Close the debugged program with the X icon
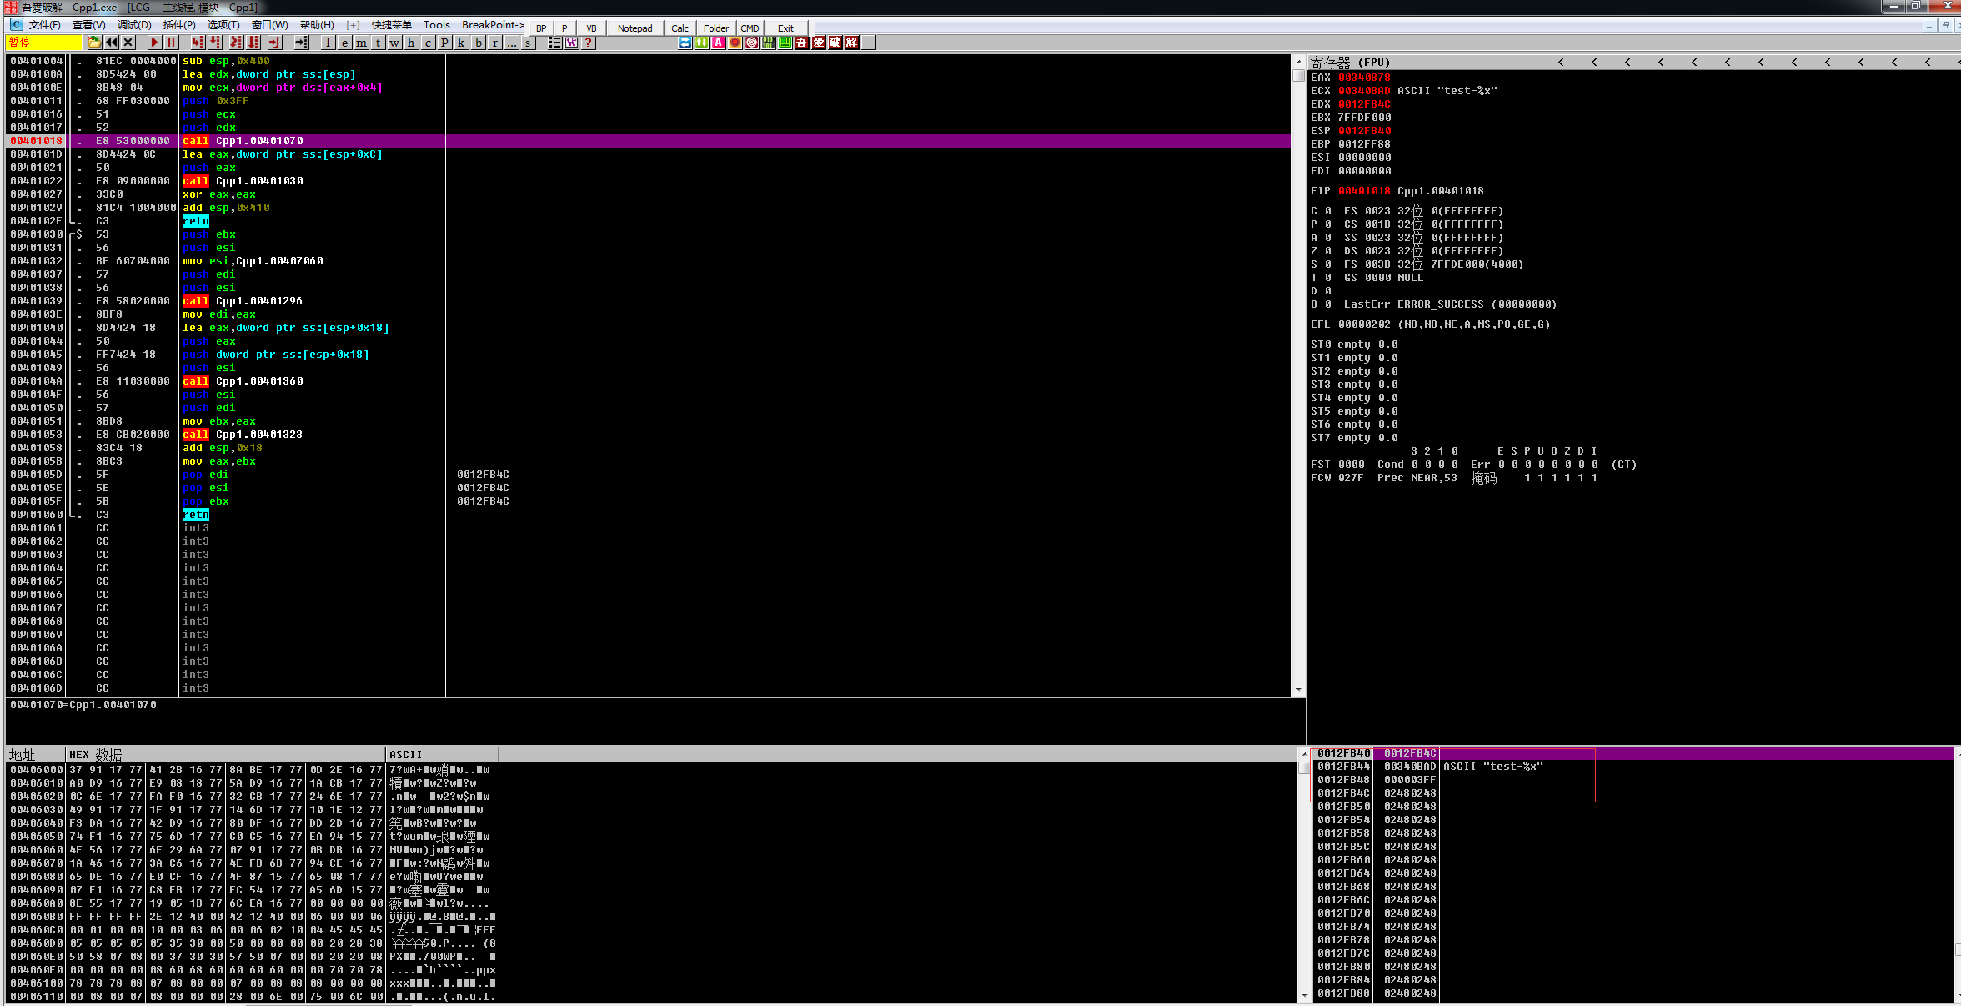Image resolution: width=1961 pixels, height=1006 pixels. pos(128,43)
